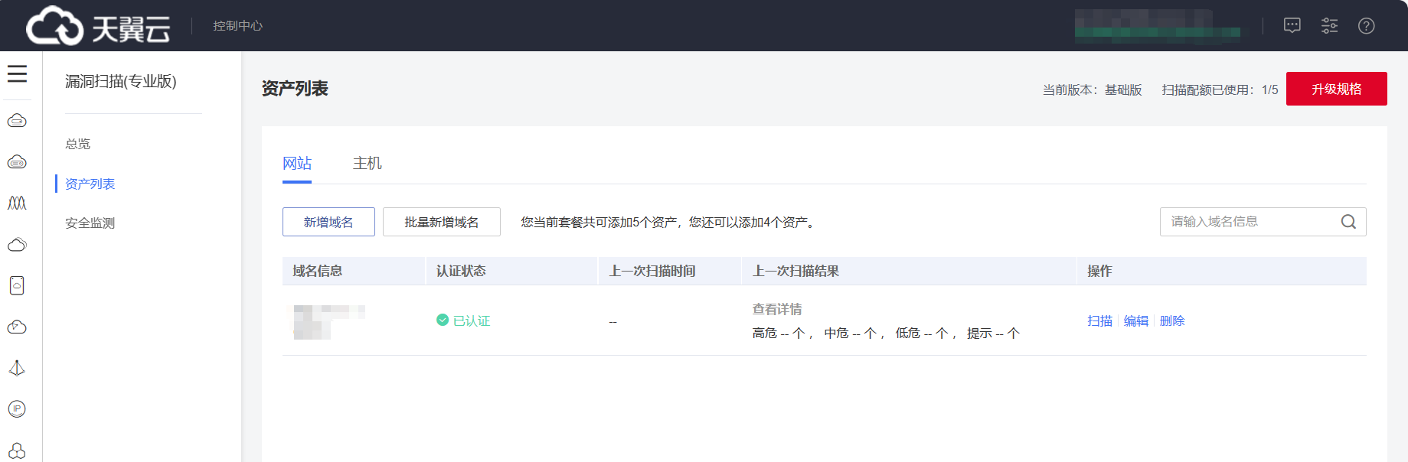This screenshot has width=1408, height=462.
Task: Click the 批量新增域名 button
Action: 442,222
